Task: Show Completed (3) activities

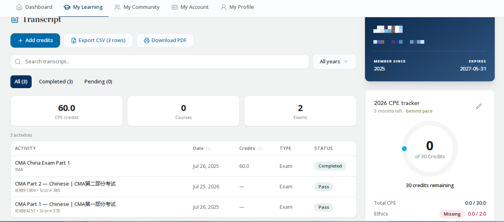Action: click(x=56, y=82)
